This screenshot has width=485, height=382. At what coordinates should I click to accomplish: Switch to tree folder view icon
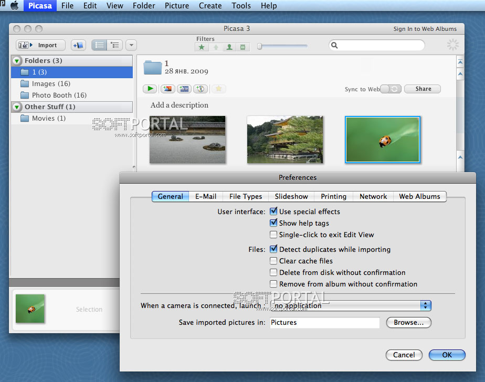click(x=115, y=45)
